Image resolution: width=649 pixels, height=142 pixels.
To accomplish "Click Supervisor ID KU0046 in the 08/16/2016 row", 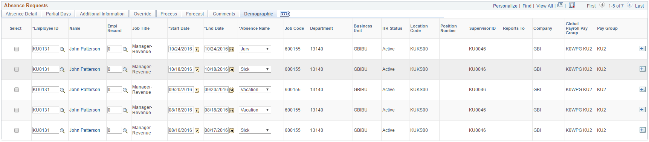I will pos(477,130).
